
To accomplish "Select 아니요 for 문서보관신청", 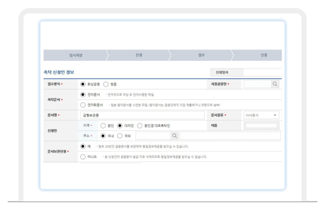I will pos(83,157).
